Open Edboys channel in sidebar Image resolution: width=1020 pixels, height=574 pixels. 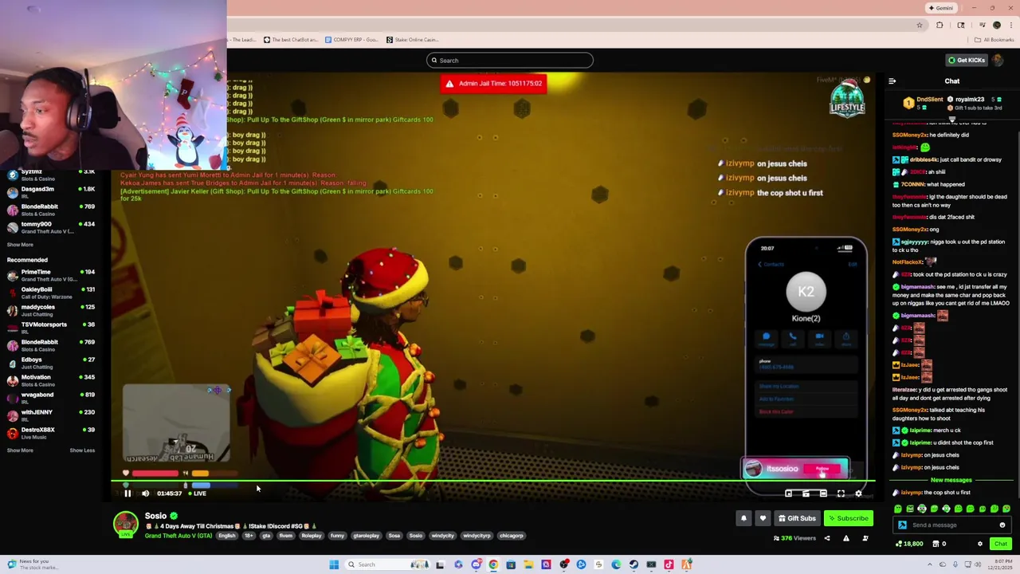pyautogui.click(x=50, y=363)
